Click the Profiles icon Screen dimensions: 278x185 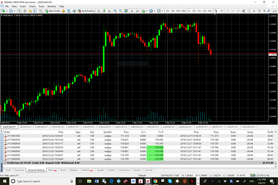(11, 11)
